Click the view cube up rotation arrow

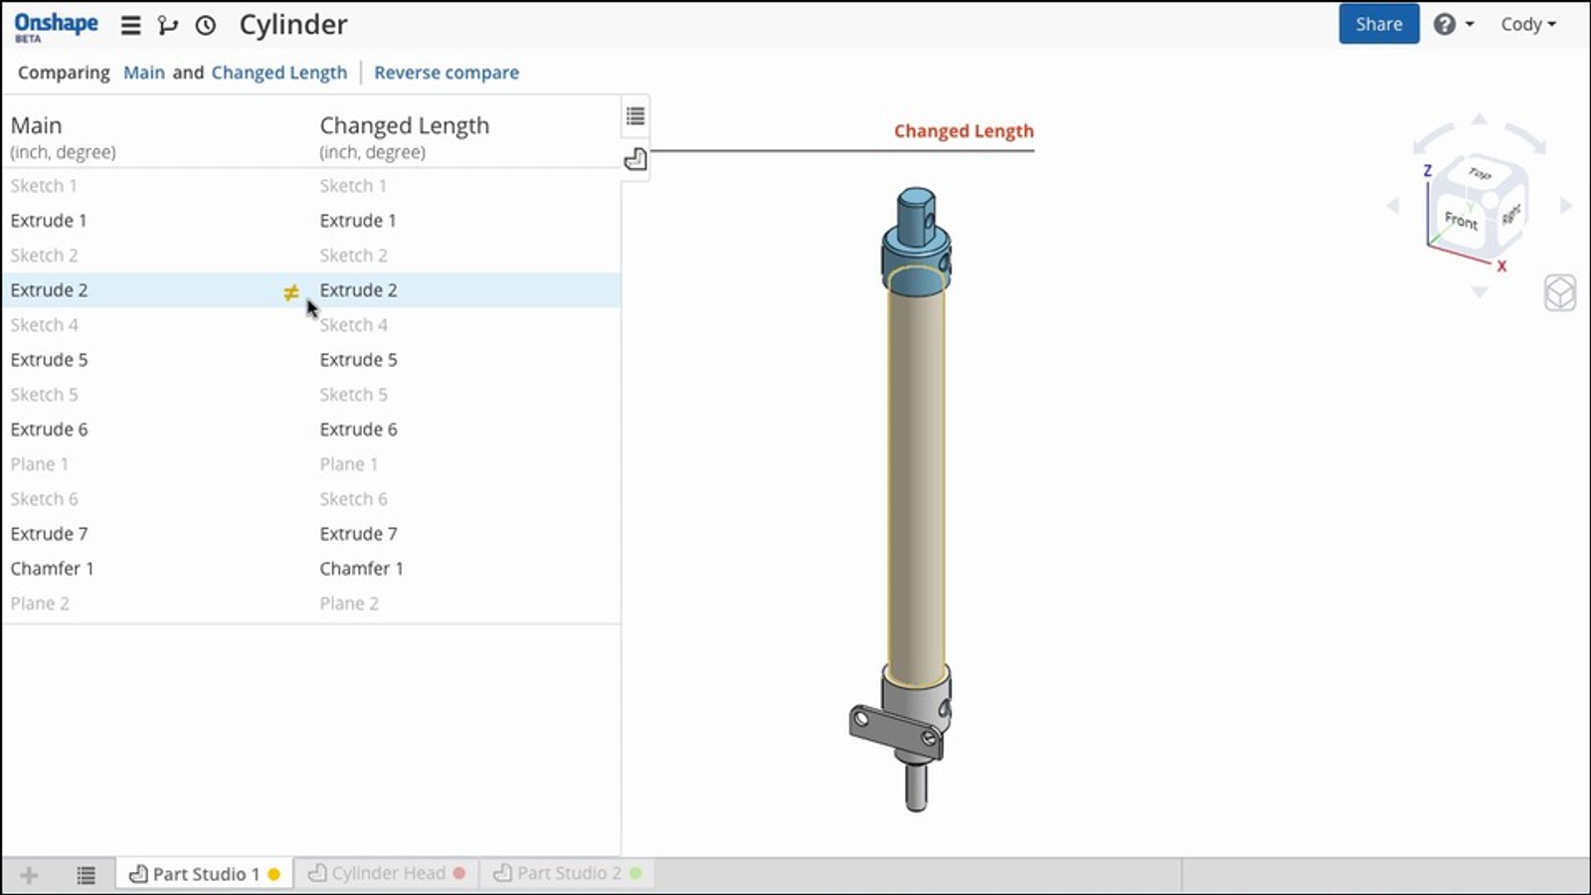point(1479,120)
